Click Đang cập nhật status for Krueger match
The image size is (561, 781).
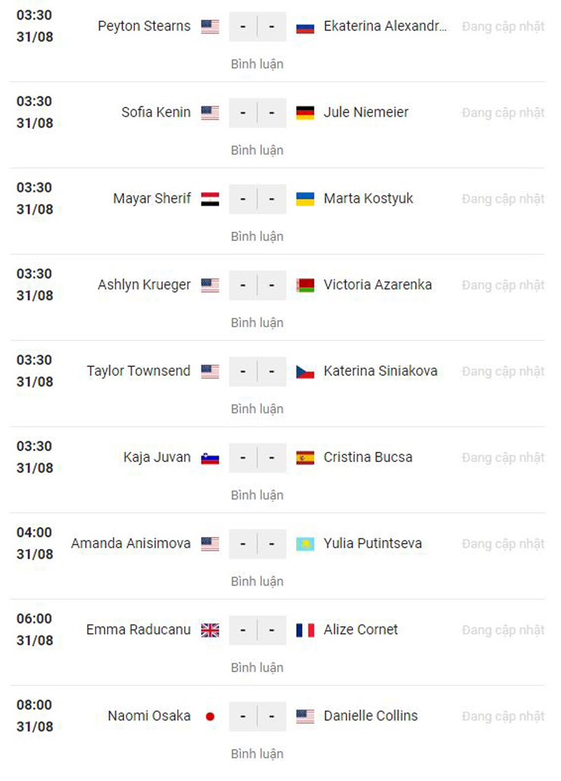coord(503,285)
